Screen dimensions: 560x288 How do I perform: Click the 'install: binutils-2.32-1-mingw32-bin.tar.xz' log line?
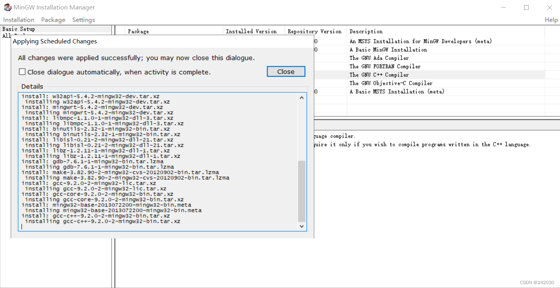pos(95,129)
